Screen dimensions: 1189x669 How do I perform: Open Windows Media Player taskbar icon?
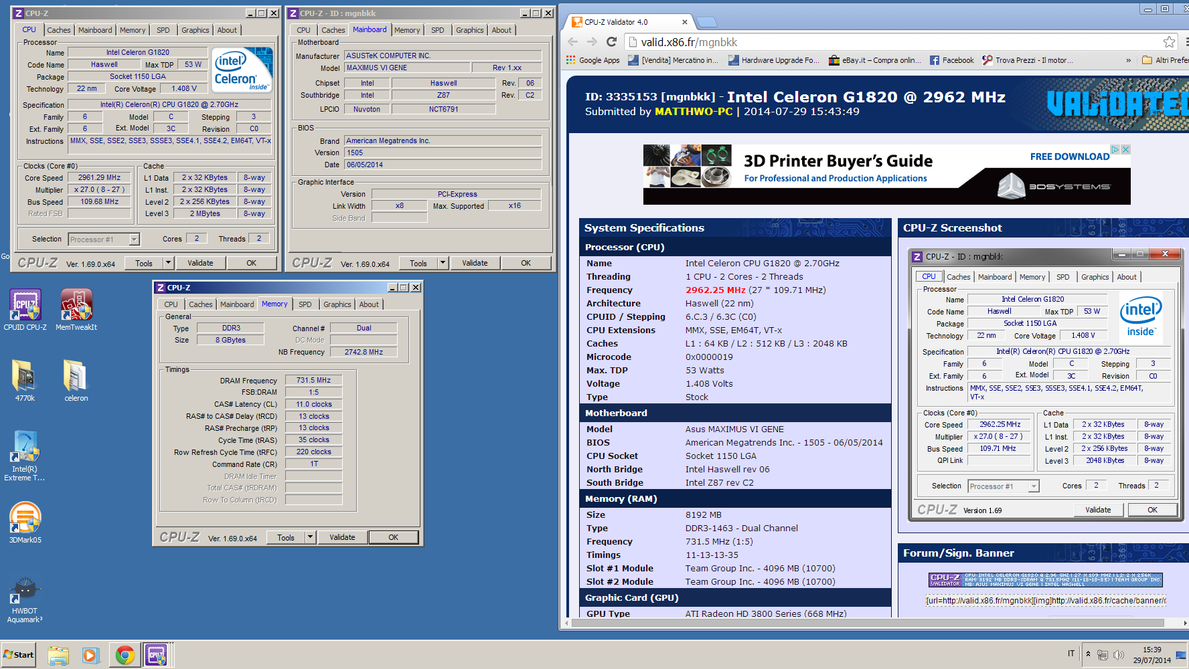91,655
